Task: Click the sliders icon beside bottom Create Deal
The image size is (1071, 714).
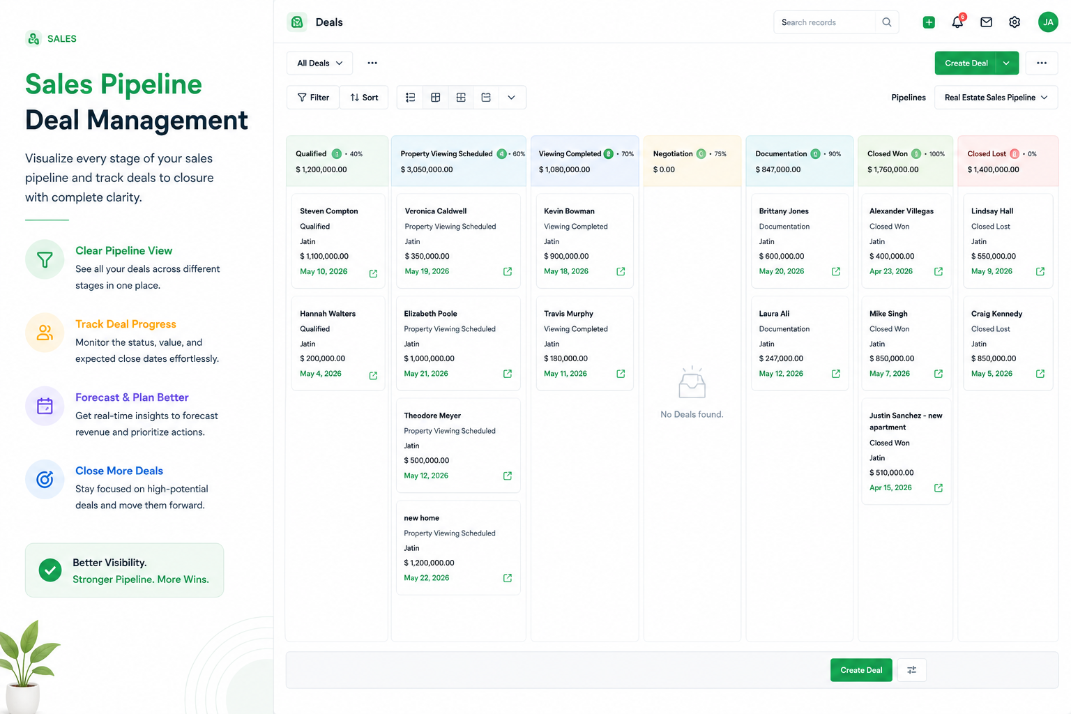Action: 911,670
